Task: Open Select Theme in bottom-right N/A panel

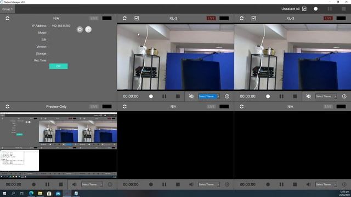Action: (x=326, y=184)
